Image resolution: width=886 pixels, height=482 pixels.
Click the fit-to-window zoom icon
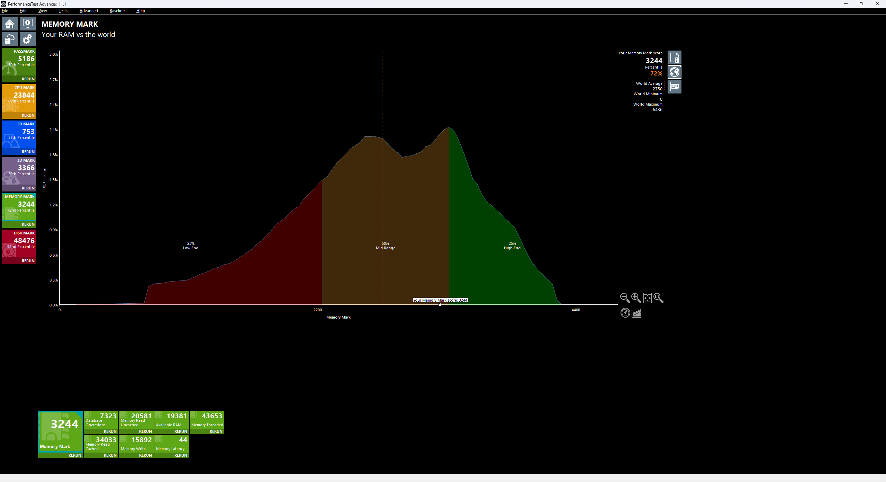click(647, 298)
